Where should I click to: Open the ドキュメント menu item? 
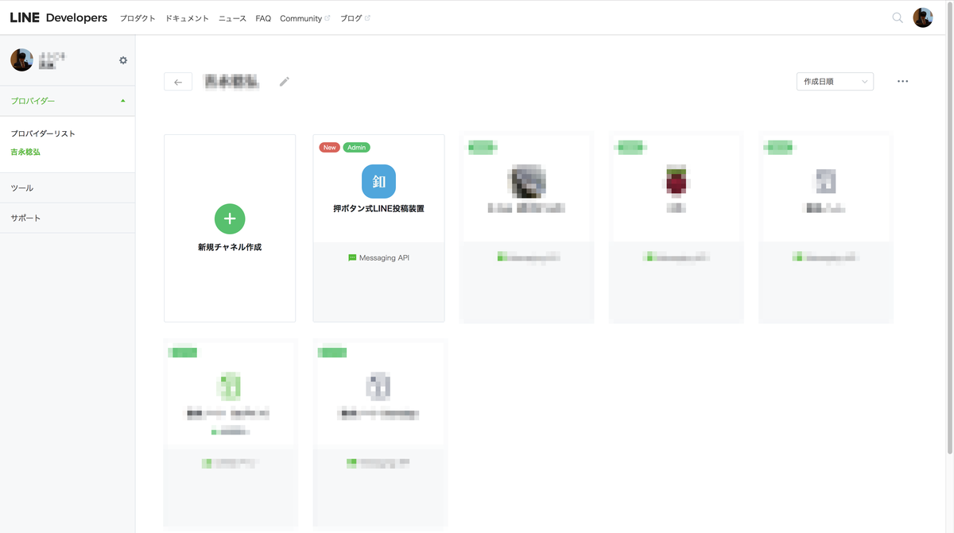pos(187,17)
